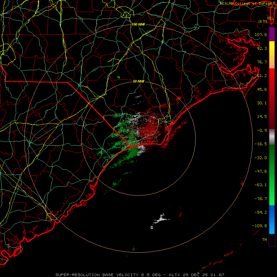
Task: Select the 61.2 scale value
Action: click(262, 76)
